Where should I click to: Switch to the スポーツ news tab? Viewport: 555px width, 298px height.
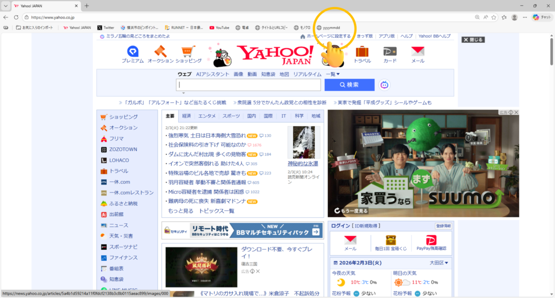click(x=231, y=116)
